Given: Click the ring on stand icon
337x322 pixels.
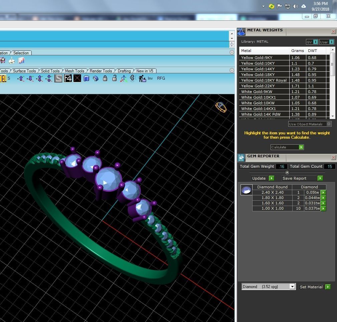Looking at the screenshot, I should pyautogui.click(x=12, y=61).
